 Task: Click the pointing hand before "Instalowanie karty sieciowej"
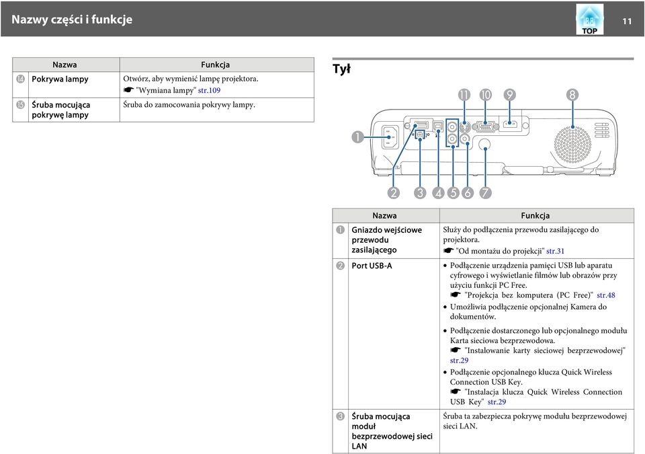pos(456,350)
